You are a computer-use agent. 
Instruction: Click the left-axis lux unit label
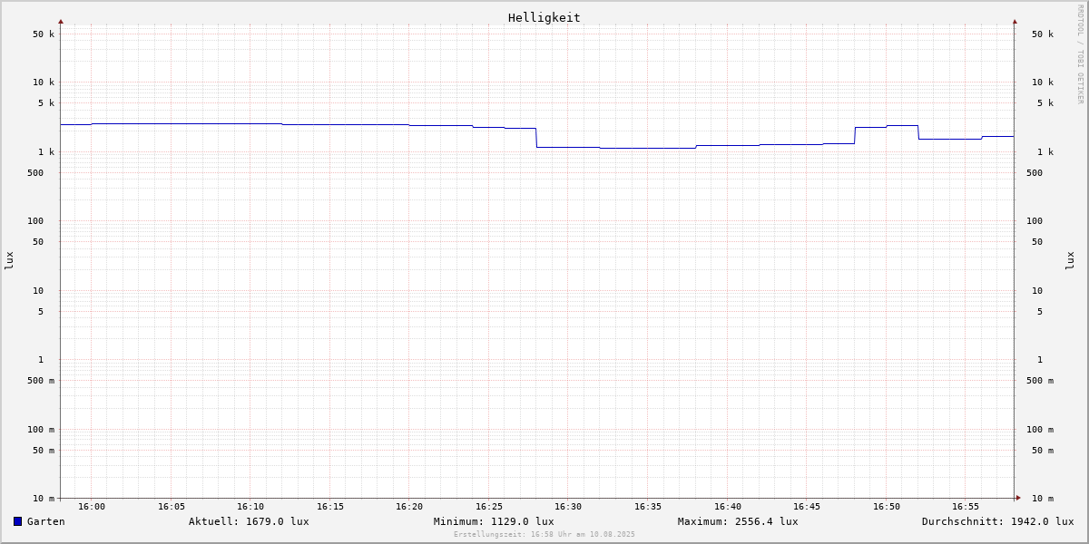(x=9, y=261)
